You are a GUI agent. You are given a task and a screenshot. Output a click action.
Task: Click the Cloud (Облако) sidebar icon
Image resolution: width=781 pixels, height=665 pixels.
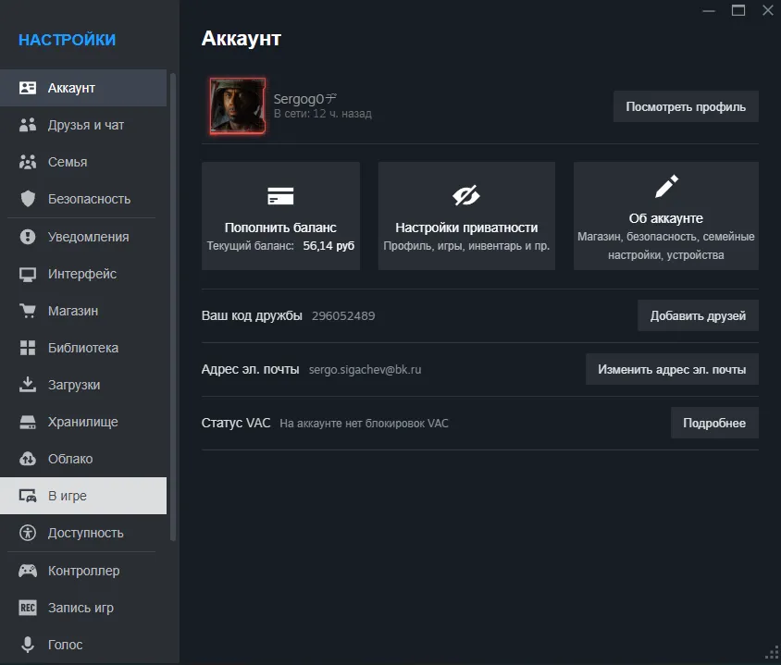(26, 459)
